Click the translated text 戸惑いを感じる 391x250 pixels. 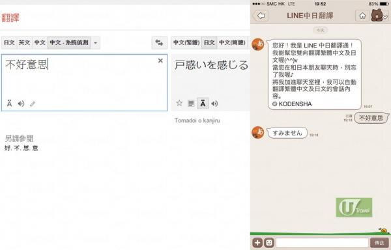(x=211, y=65)
